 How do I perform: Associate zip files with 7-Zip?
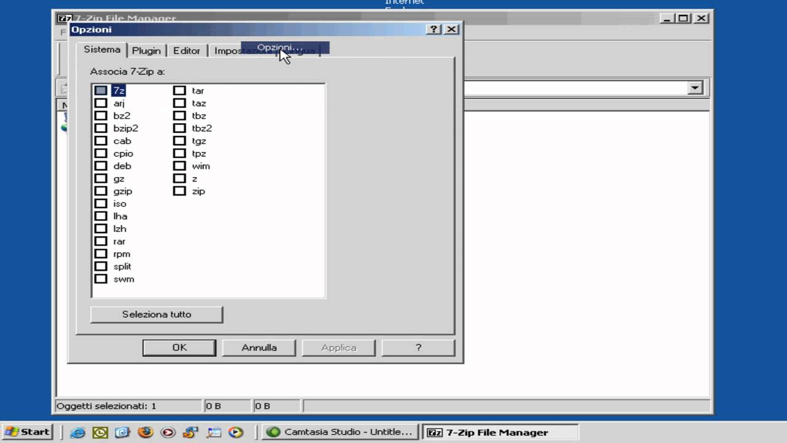[x=180, y=191]
